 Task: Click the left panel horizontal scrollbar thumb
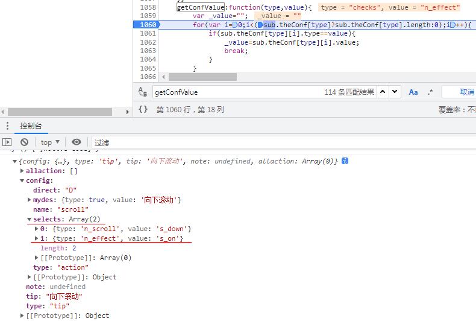point(60,112)
